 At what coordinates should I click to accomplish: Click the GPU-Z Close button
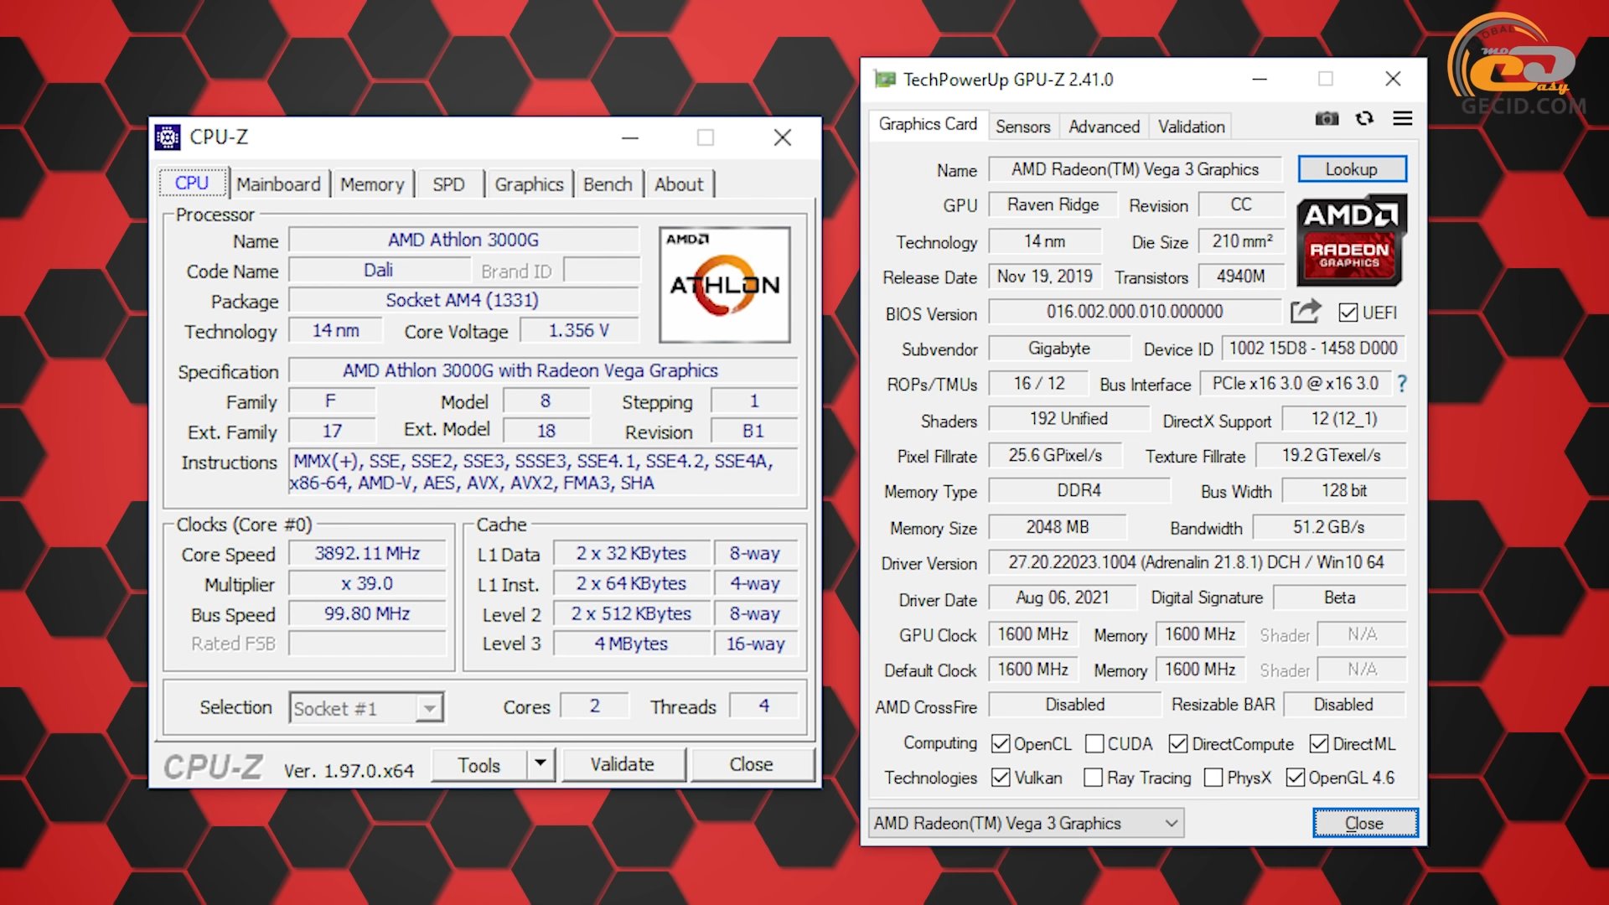click(x=1364, y=823)
